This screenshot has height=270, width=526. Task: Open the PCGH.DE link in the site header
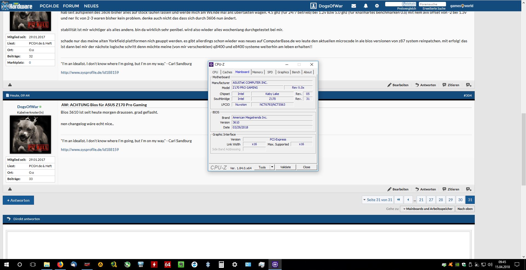(49, 6)
